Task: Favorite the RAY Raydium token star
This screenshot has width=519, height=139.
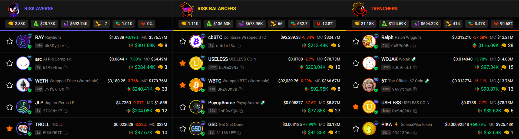Action: [x=10, y=41]
